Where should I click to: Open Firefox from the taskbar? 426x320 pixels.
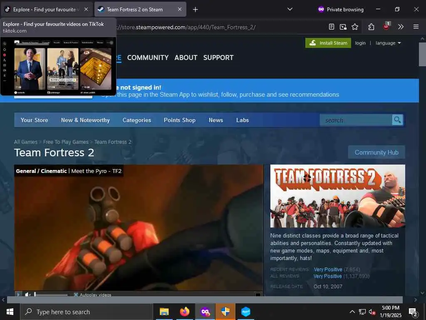(184, 312)
